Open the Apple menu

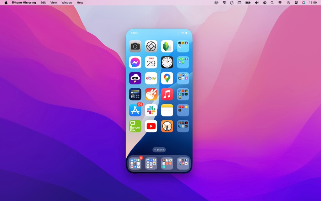6,3
